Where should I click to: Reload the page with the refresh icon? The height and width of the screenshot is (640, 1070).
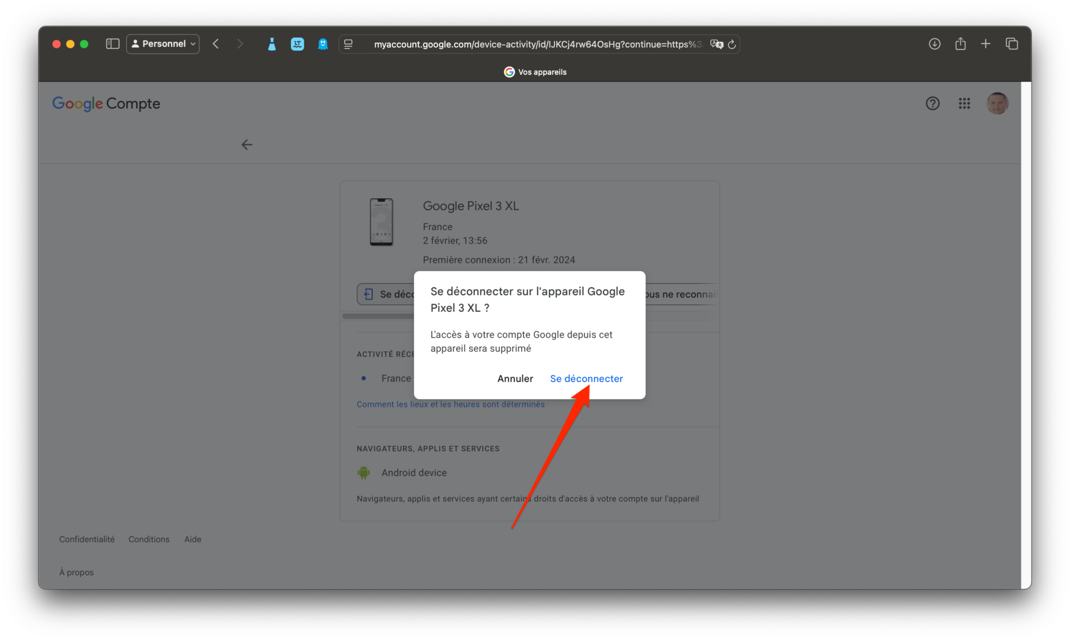click(732, 44)
